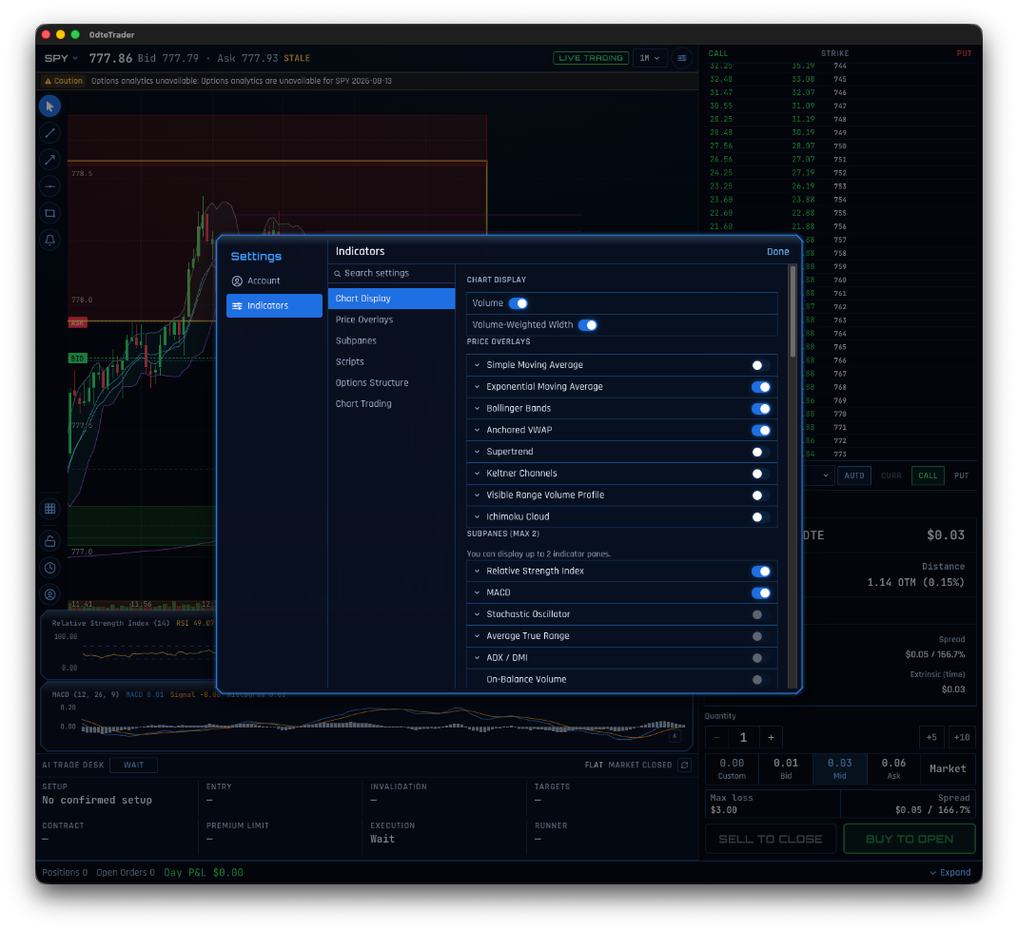Image resolution: width=1018 pixels, height=931 pixels.
Task: Expand Anchored VWAP settings chevron
Action: click(x=478, y=430)
